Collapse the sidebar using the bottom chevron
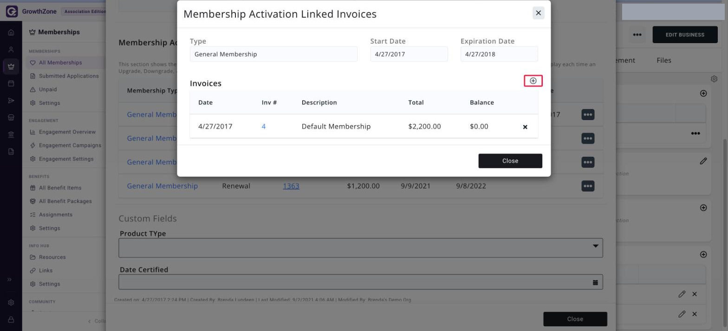 click(x=91, y=321)
